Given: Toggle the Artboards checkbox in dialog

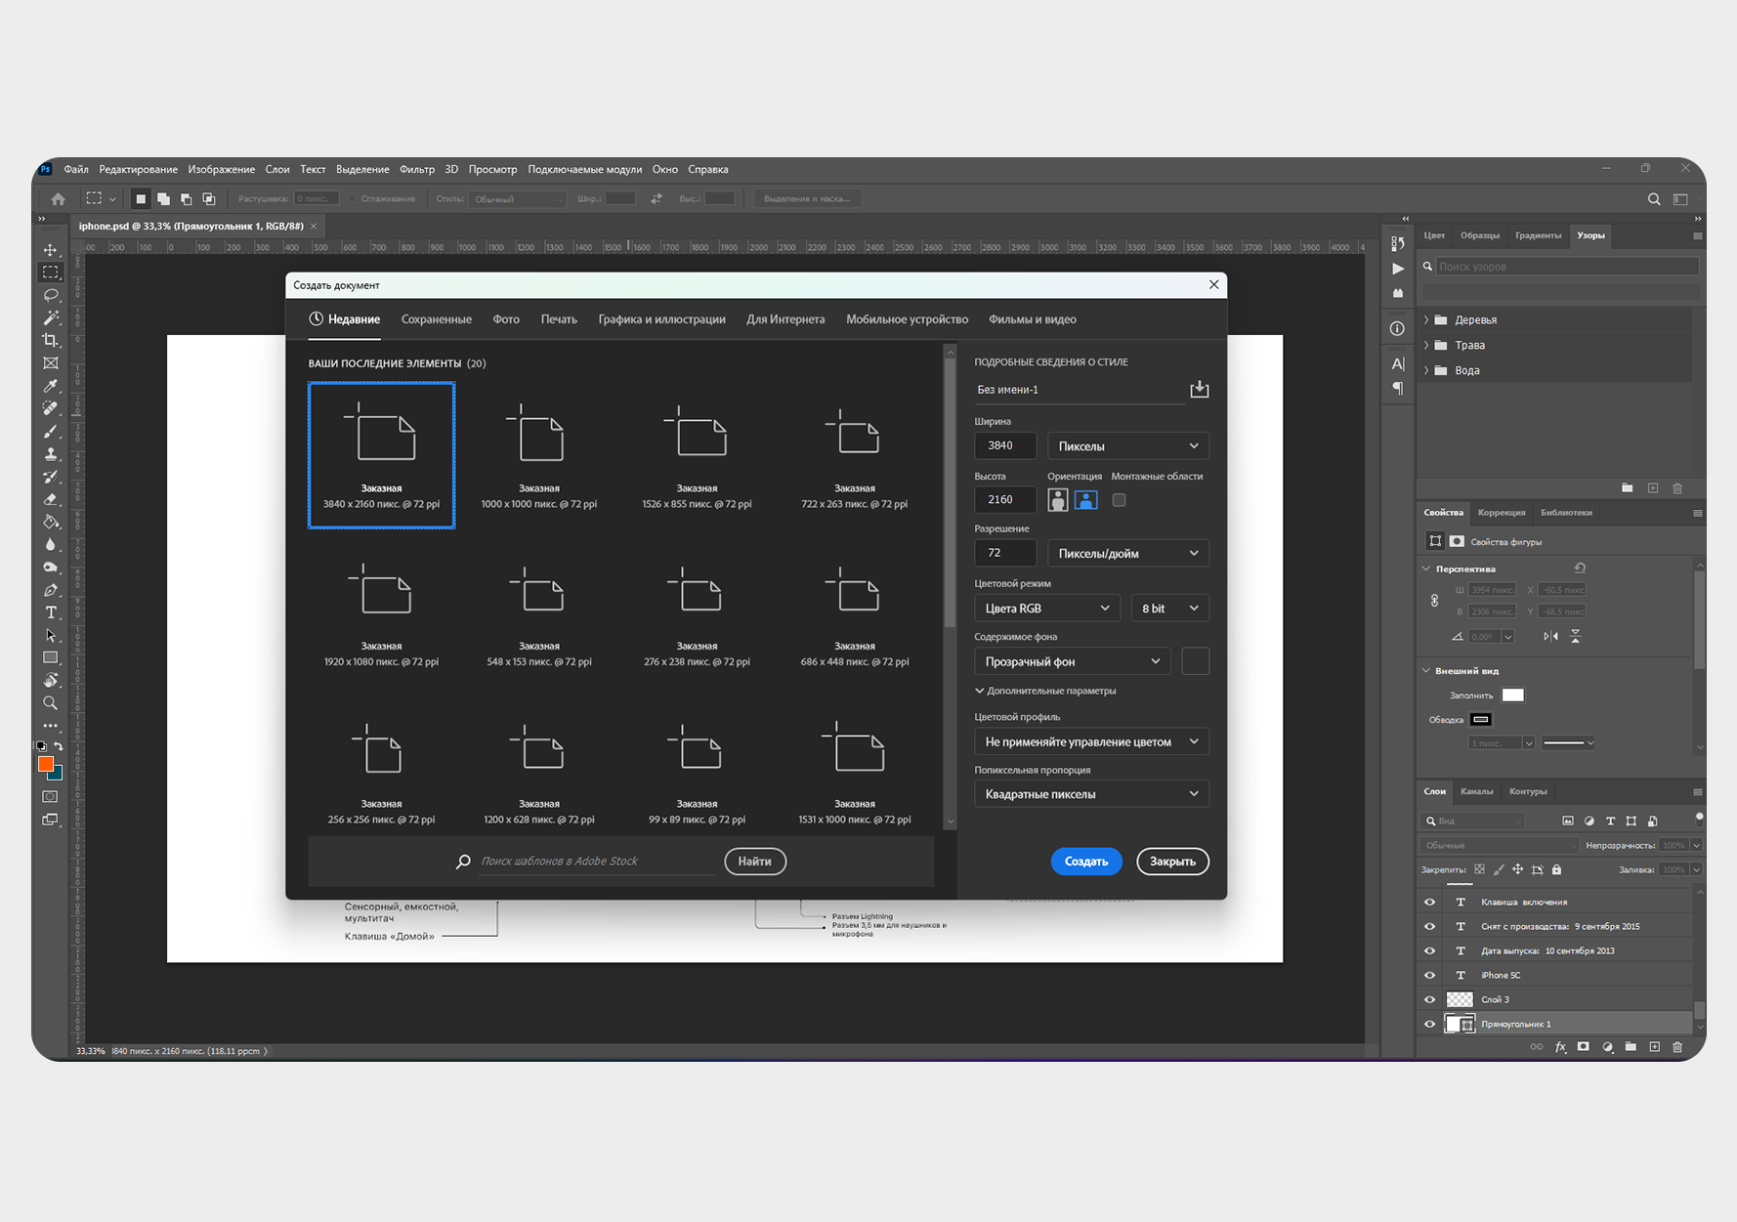Looking at the screenshot, I should [1120, 500].
